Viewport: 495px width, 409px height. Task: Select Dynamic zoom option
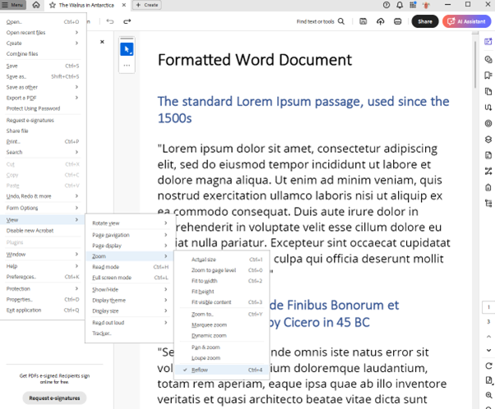coord(222,336)
